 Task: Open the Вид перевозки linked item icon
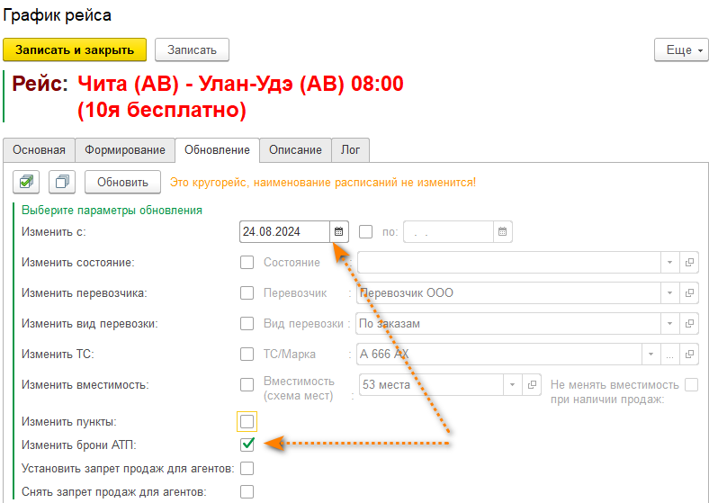[x=690, y=324]
